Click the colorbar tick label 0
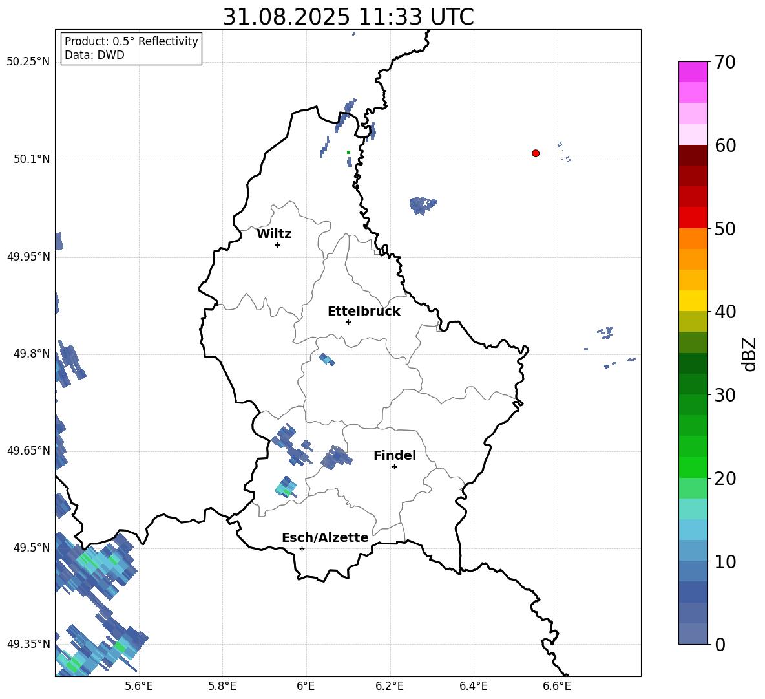765x699 pixels. point(720,644)
